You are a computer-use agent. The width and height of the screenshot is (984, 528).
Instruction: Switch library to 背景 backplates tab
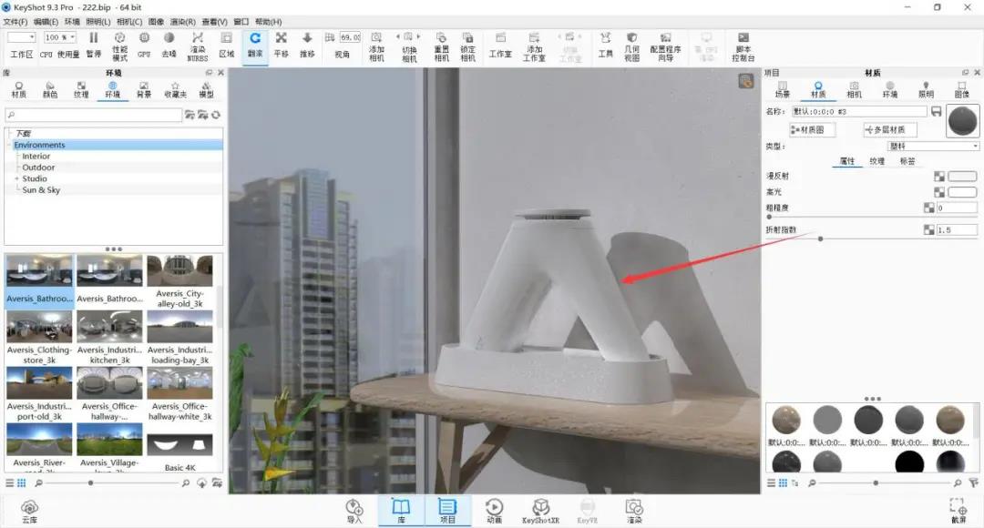[144, 90]
